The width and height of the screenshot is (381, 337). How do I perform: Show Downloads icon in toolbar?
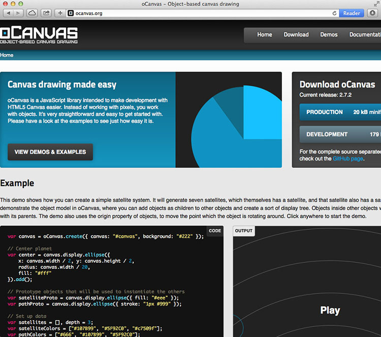pyautogui.click(x=372, y=13)
